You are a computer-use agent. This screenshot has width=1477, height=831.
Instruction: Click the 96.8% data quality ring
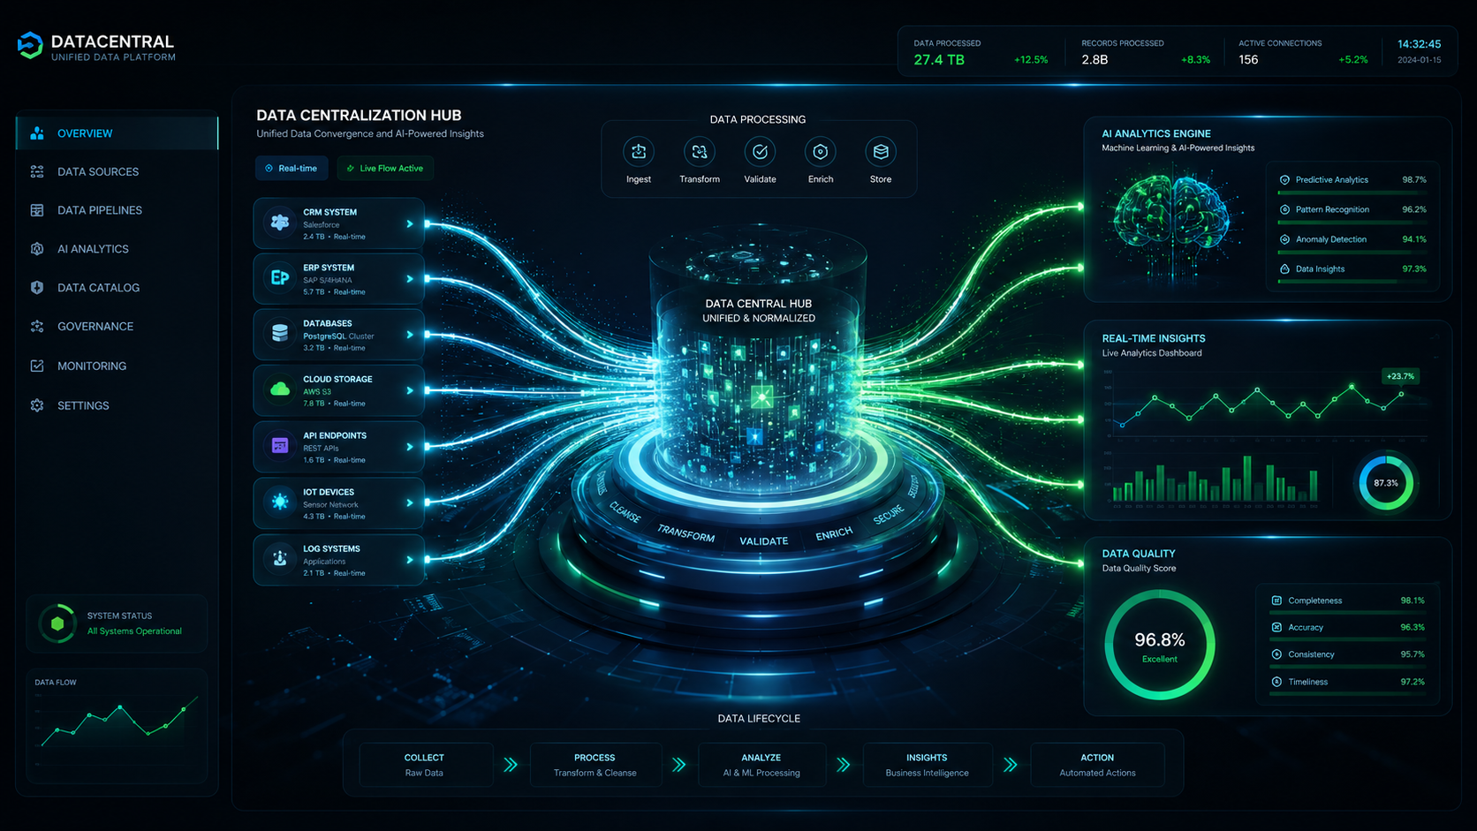[1160, 645]
